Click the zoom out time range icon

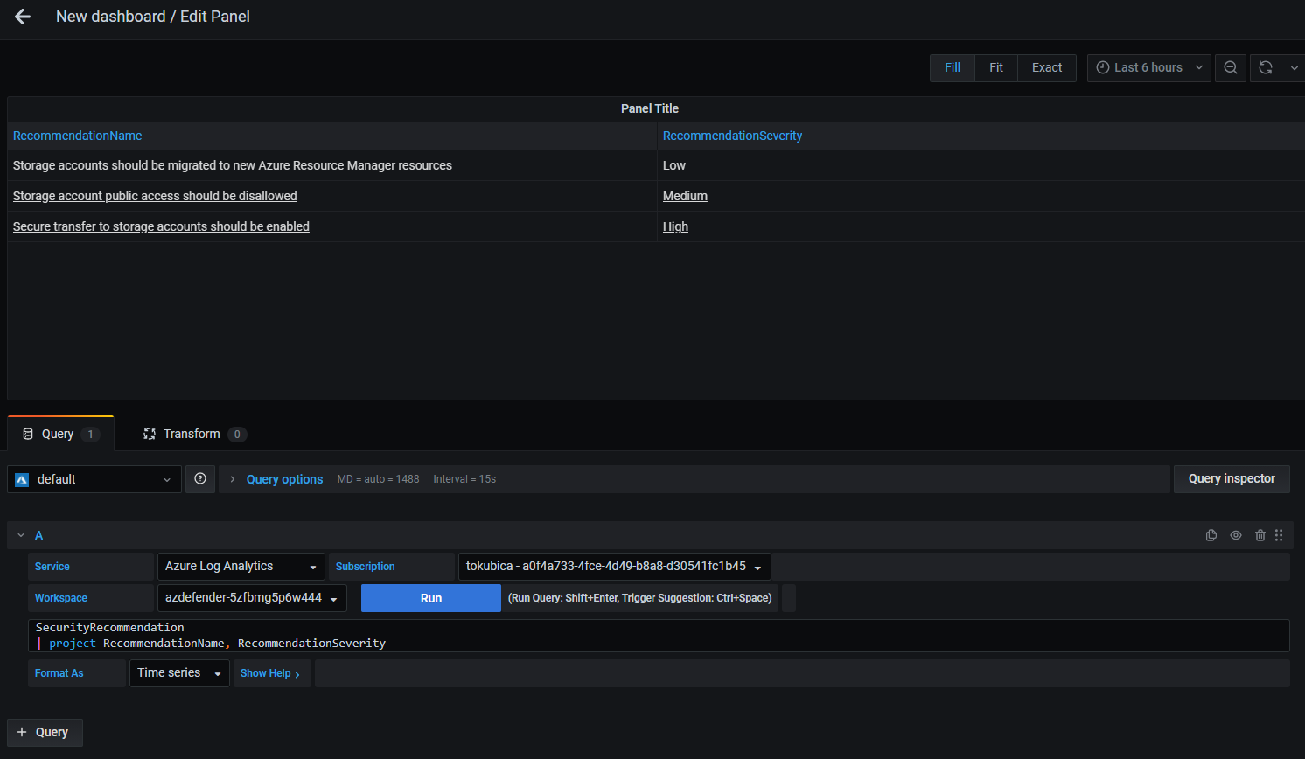click(1230, 67)
